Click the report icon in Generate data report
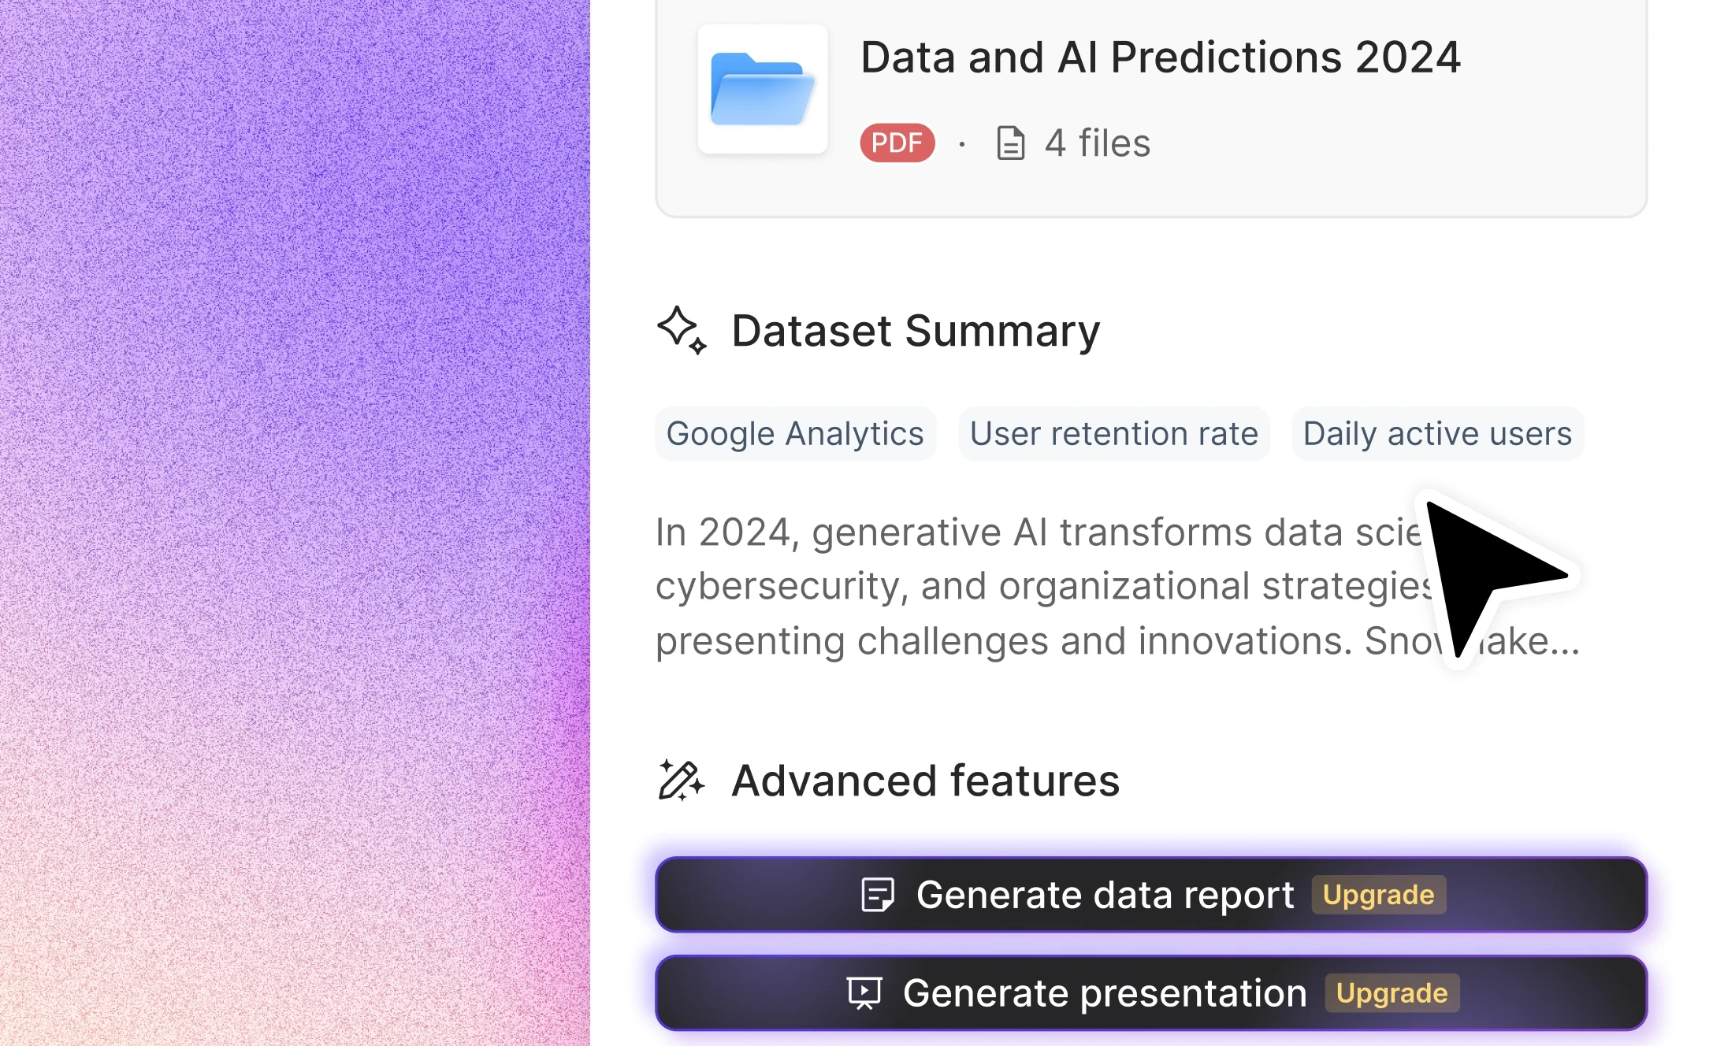This screenshot has height=1046, width=1713. pyautogui.click(x=877, y=895)
